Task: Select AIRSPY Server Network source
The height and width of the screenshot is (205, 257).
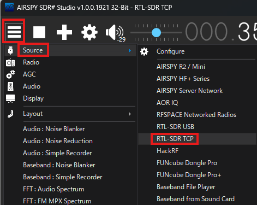Action: point(189,91)
